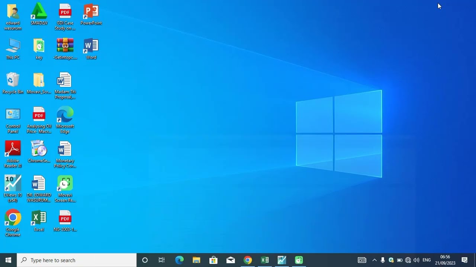Click the Type here to search box
476x267 pixels.
coord(77,260)
